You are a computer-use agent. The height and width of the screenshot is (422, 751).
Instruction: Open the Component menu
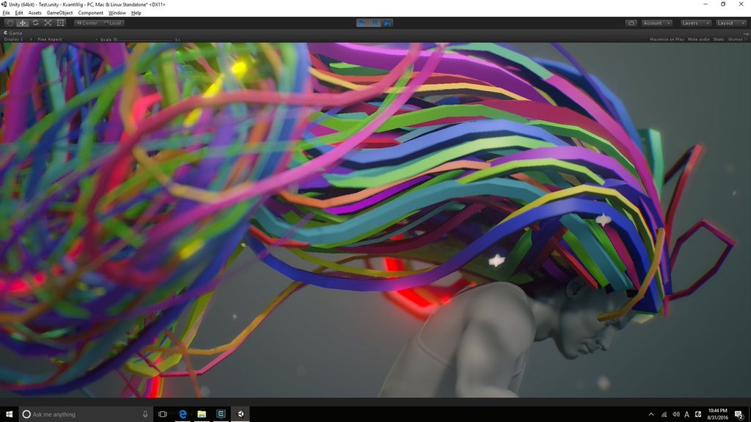[90, 13]
